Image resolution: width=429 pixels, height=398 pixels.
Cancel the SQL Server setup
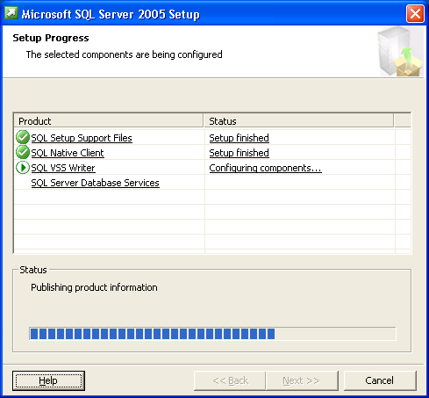tap(380, 380)
